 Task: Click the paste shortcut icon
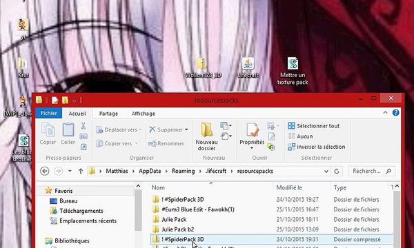(83, 147)
